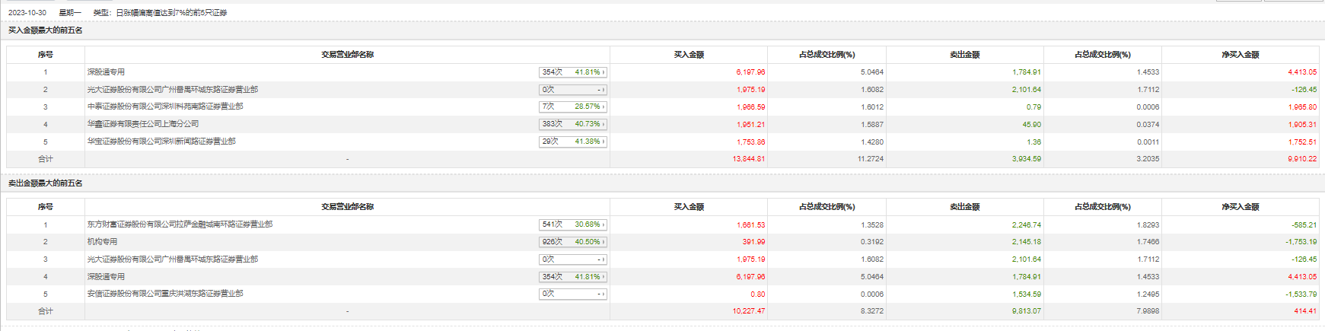Click the 卖出金额最大的前五名 section header
The height and width of the screenshot is (331, 1325).
click(46, 183)
